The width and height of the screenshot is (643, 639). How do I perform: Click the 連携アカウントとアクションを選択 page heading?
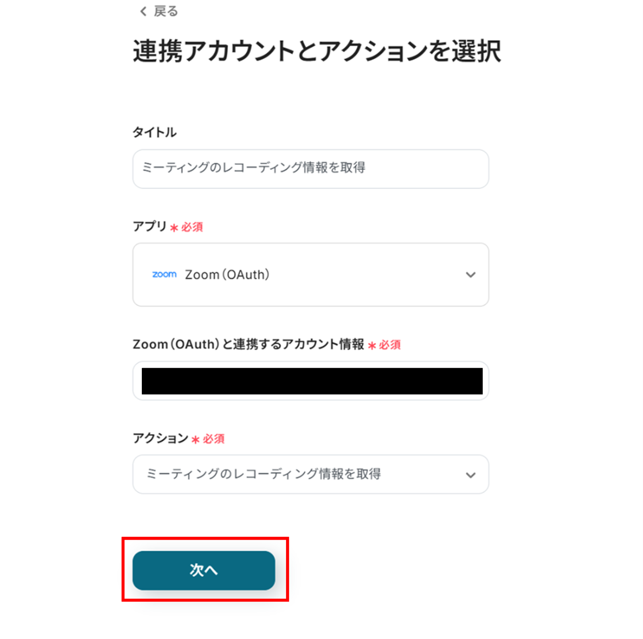click(x=317, y=51)
